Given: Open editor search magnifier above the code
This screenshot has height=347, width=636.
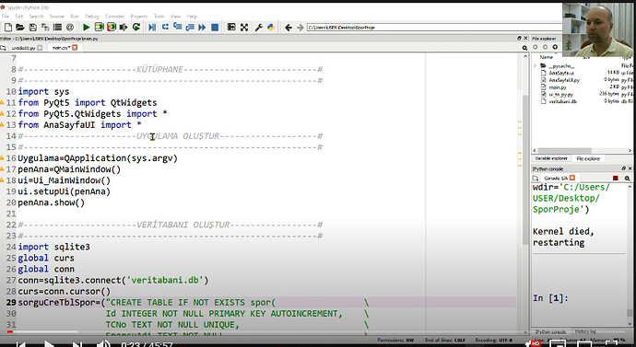Looking at the screenshot, I should coord(524,48).
